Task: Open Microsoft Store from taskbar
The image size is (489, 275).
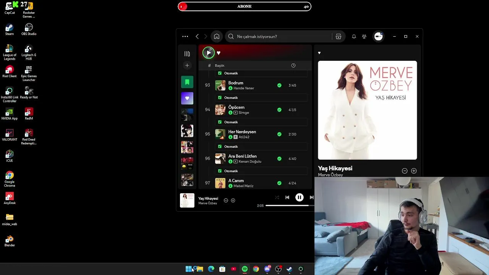Action: (222, 269)
